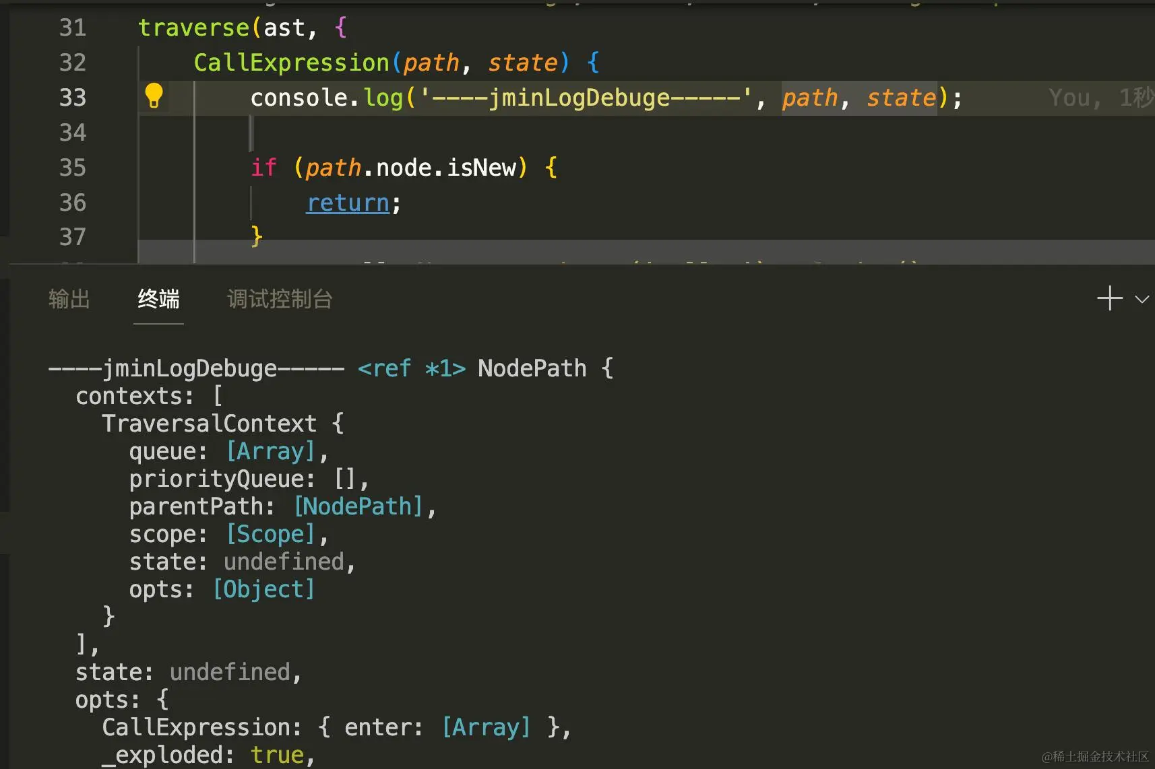Select the 终端 panel tab
This screenshot has height=769, width=1155.
158,299
